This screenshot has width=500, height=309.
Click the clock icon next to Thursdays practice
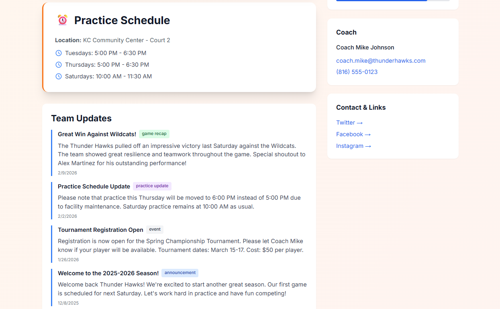(x=59, y=64)
